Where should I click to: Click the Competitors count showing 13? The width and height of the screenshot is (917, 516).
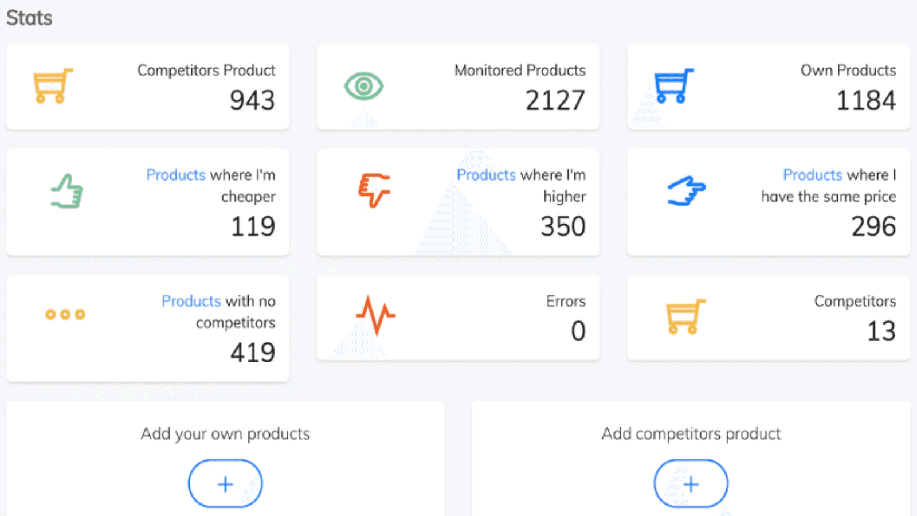881,331
